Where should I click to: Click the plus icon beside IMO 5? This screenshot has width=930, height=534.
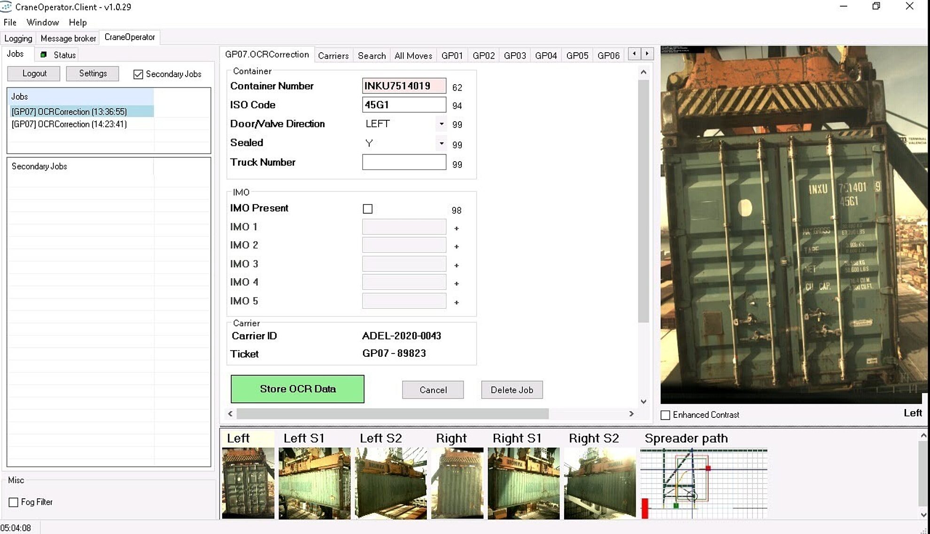[x=456, y=303]
